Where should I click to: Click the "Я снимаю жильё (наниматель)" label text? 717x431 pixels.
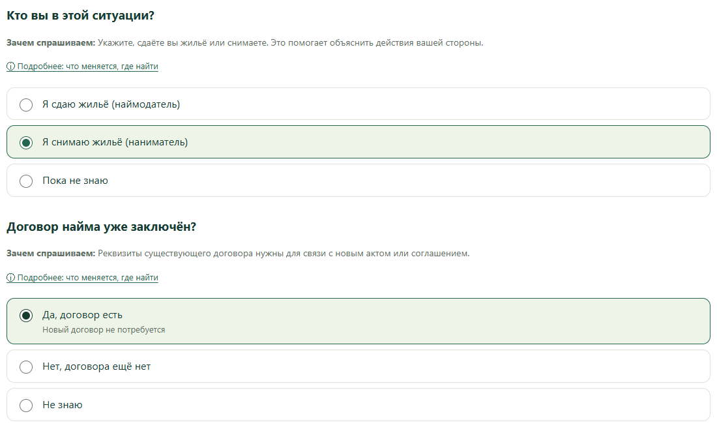115,142
